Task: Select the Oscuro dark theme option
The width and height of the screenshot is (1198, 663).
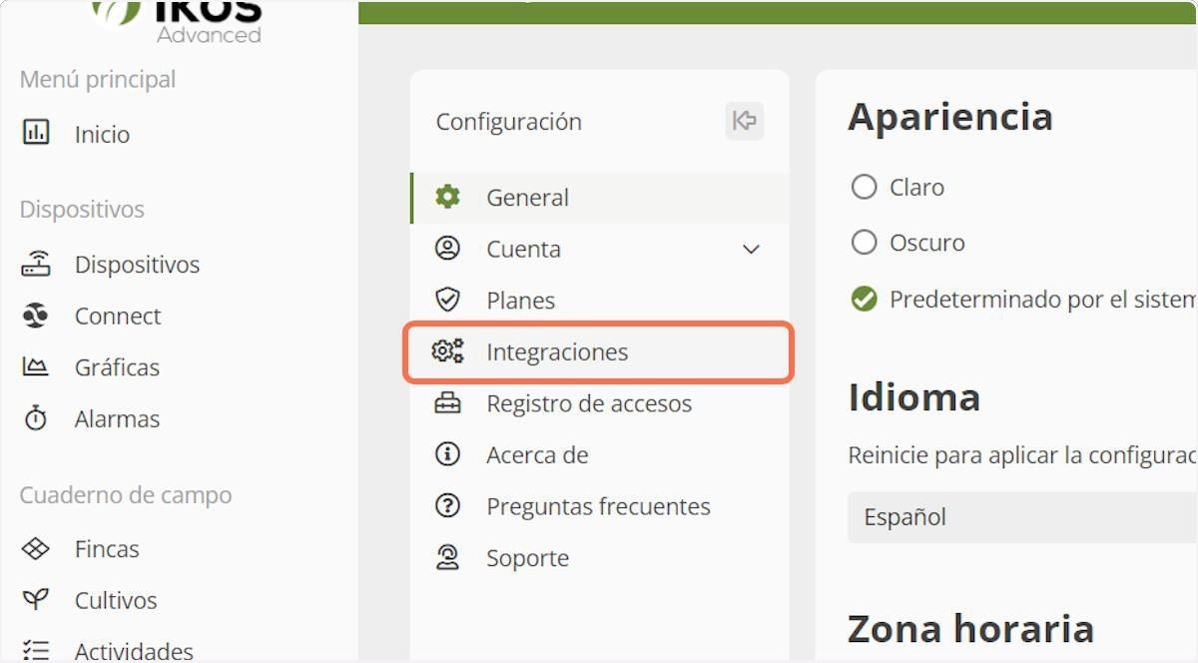Action: [864, 243]
